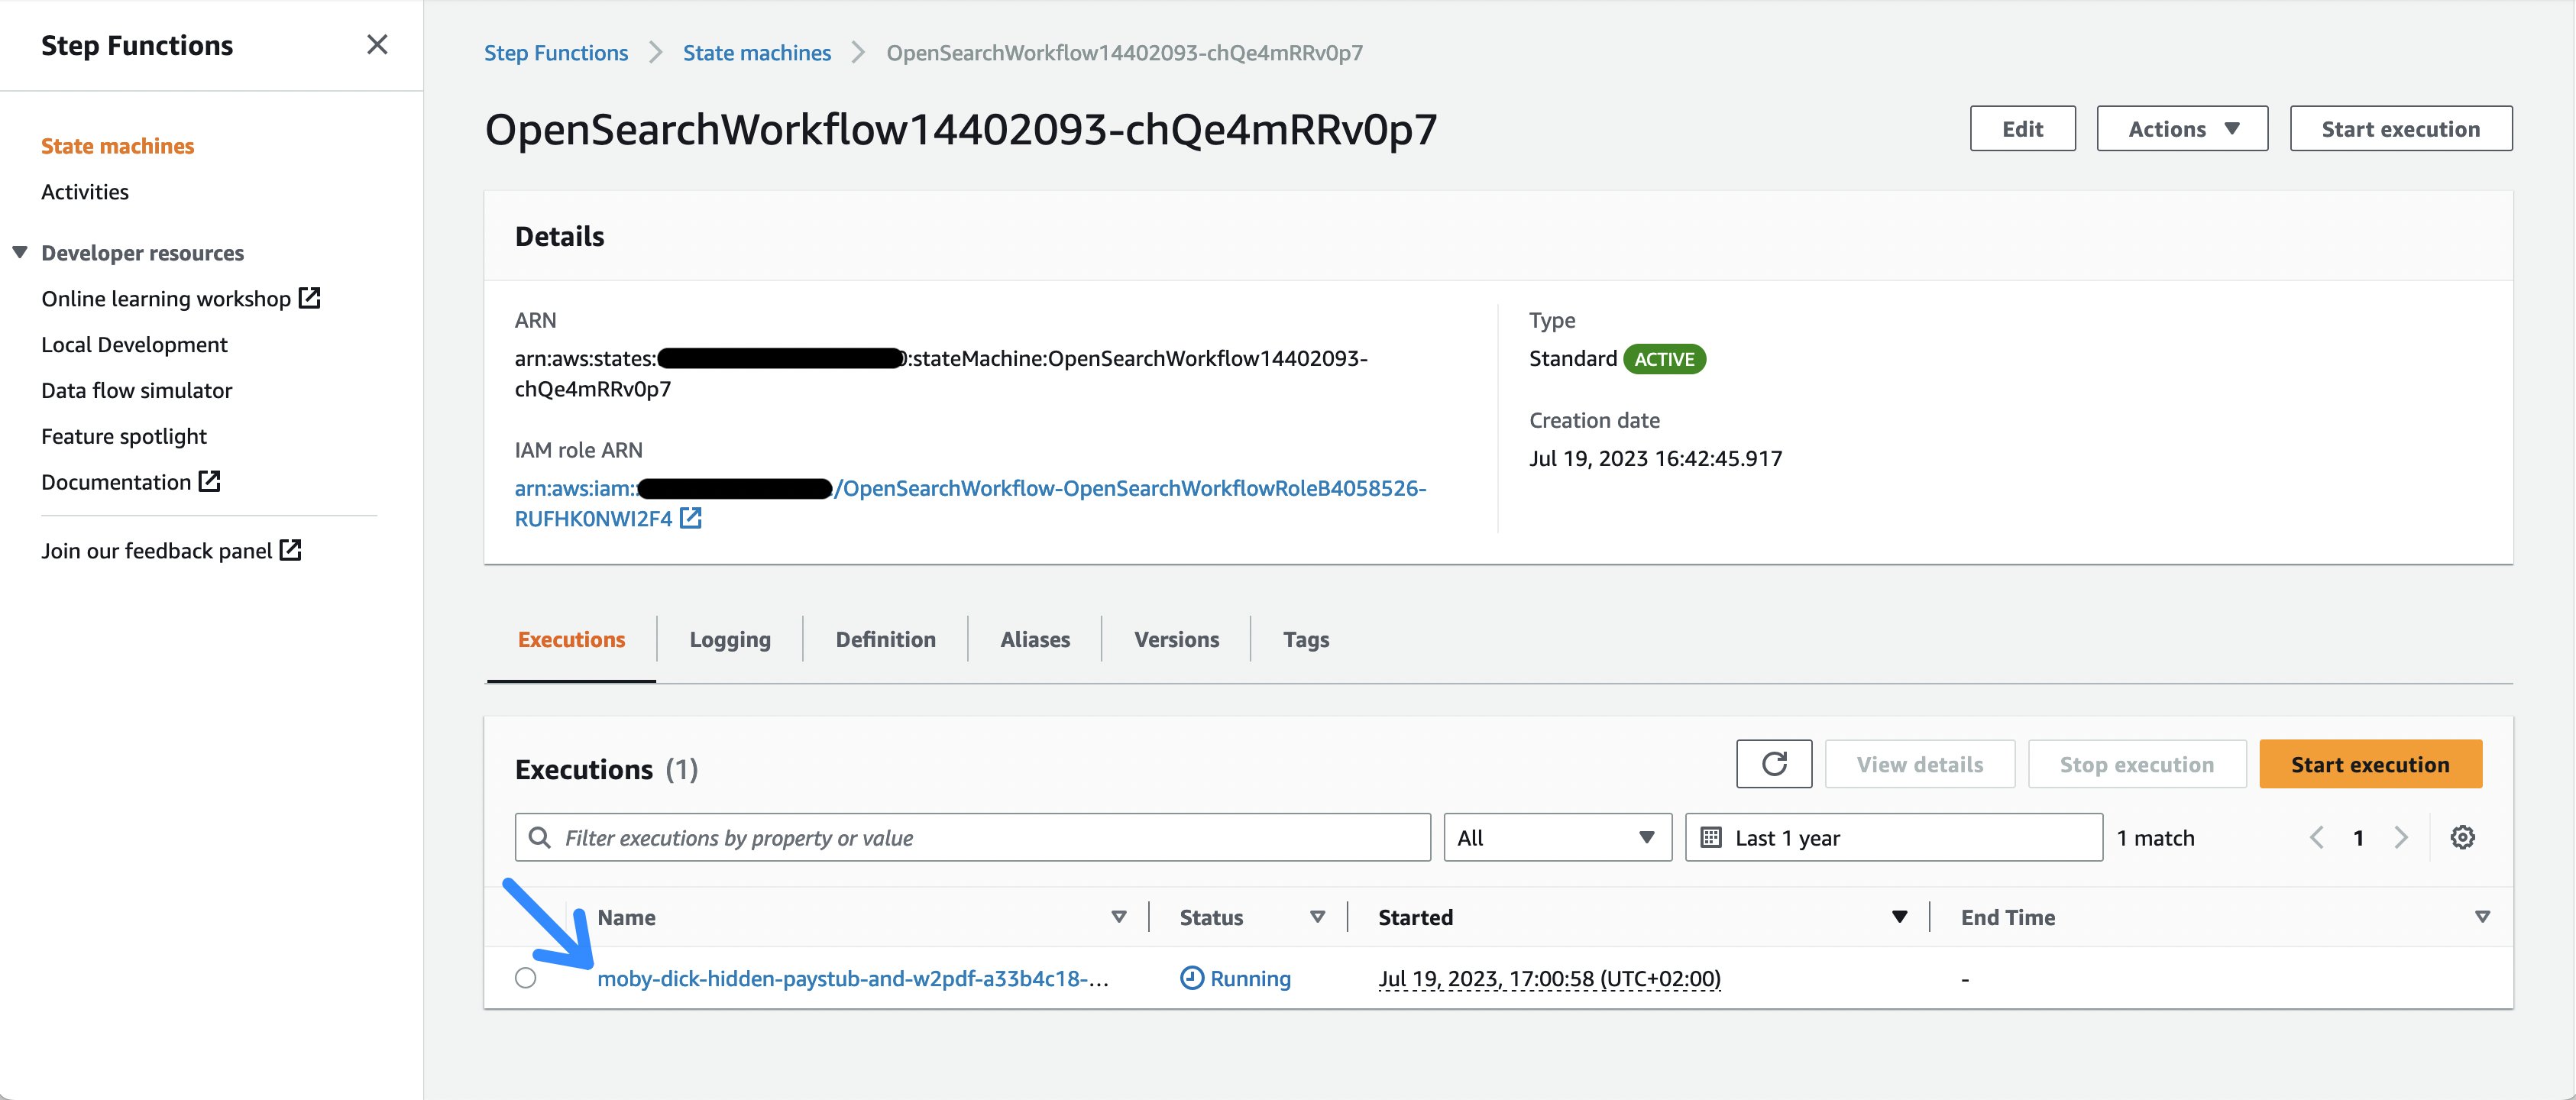Go to next executions page
The height and width of the screenshot is (1100, 2576).
[x=2400, y=837]
